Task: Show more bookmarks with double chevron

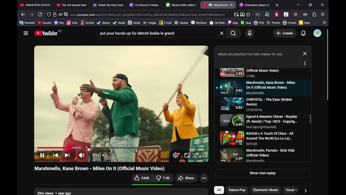Action: pos(324,23)
